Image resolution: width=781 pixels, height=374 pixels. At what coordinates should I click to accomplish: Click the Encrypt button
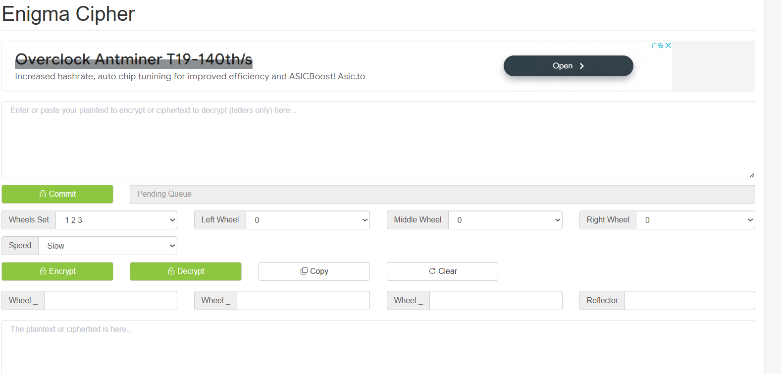click(57, 271)
